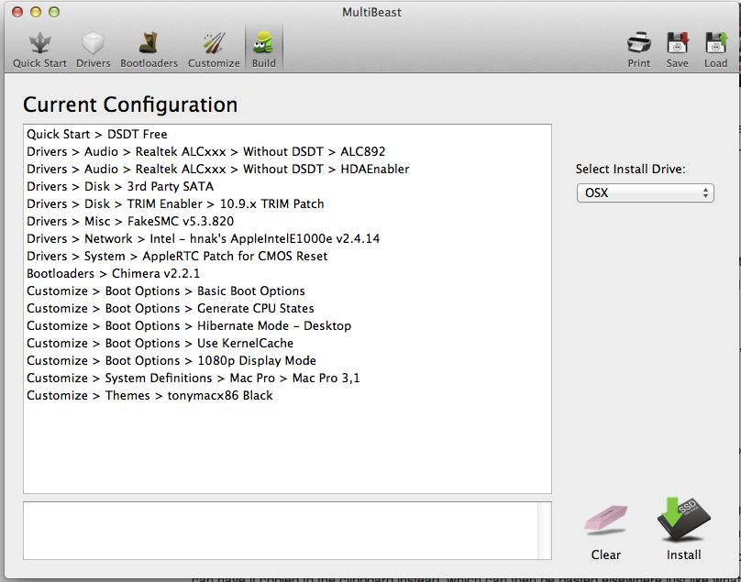Image resolution: width=741 pixels, height=582 pixels.
Task: Select the 'Mac Pro 3,1' row
Action: [x=287, y=379]
